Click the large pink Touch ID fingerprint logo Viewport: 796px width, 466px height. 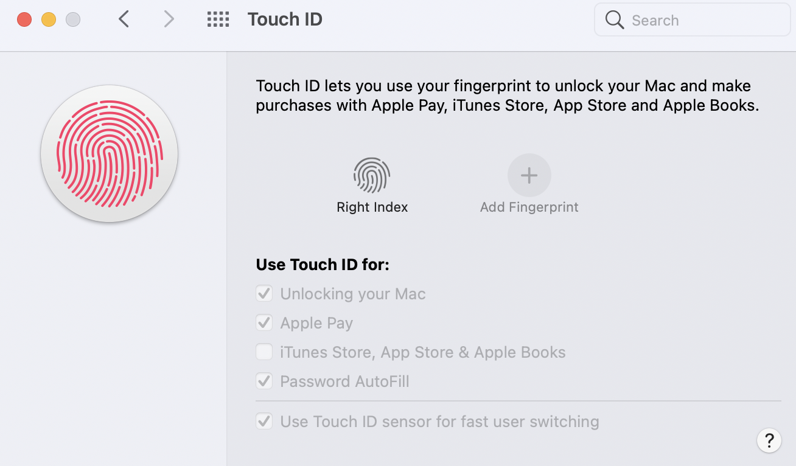(110, 153)
